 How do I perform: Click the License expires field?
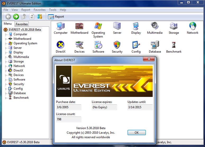coord(104,107)
